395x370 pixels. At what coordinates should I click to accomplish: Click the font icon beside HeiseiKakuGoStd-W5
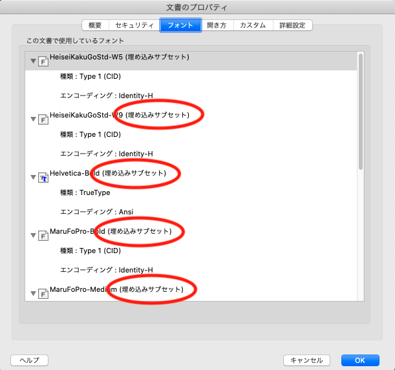coord(43,61)
